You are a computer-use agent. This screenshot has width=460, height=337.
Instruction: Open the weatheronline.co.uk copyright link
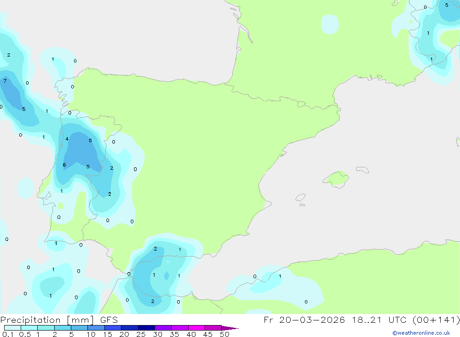click(x=421, y=333)
